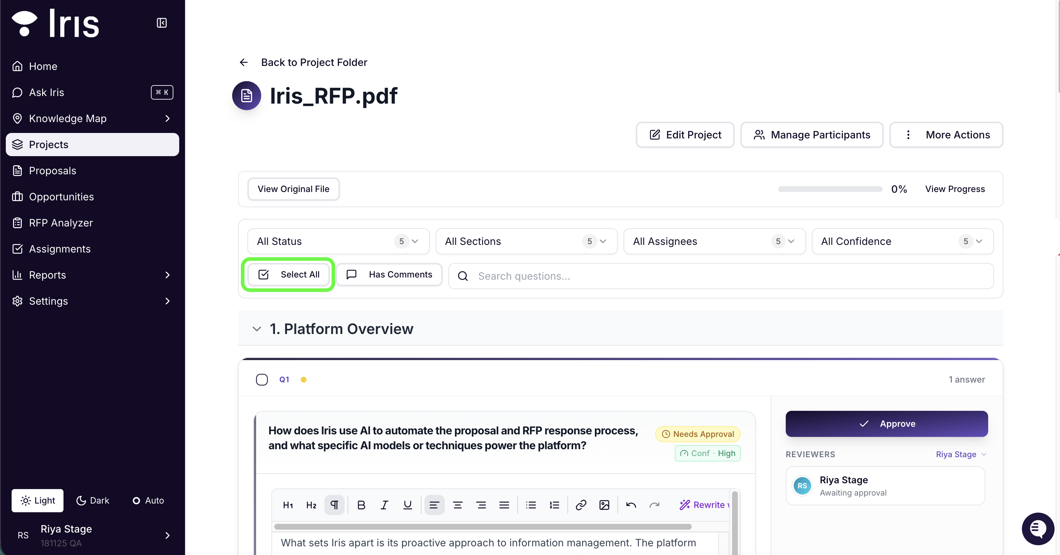Viewport: 1060px width, 555px height.
Task: Click the 0% progress bar
Action: [x=830, y=189]
